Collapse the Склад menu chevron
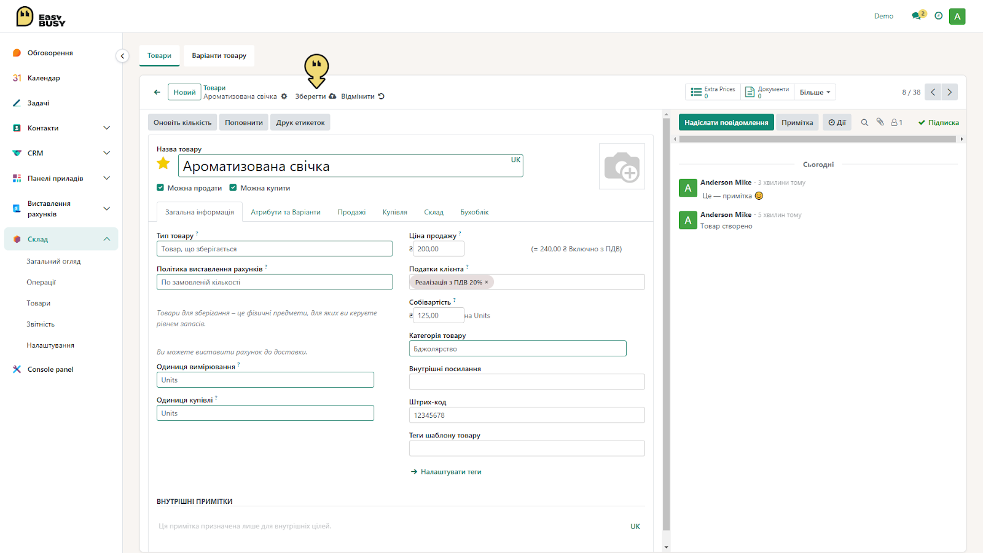 coord(107,239)
